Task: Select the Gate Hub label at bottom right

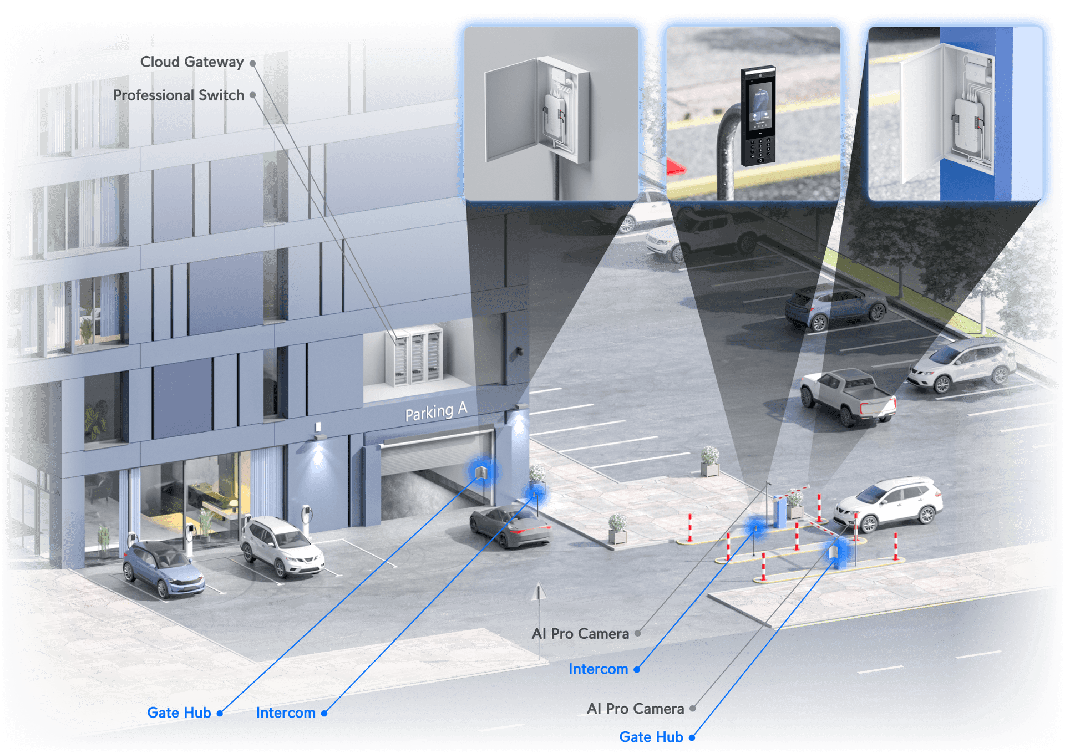Action: 651,737
